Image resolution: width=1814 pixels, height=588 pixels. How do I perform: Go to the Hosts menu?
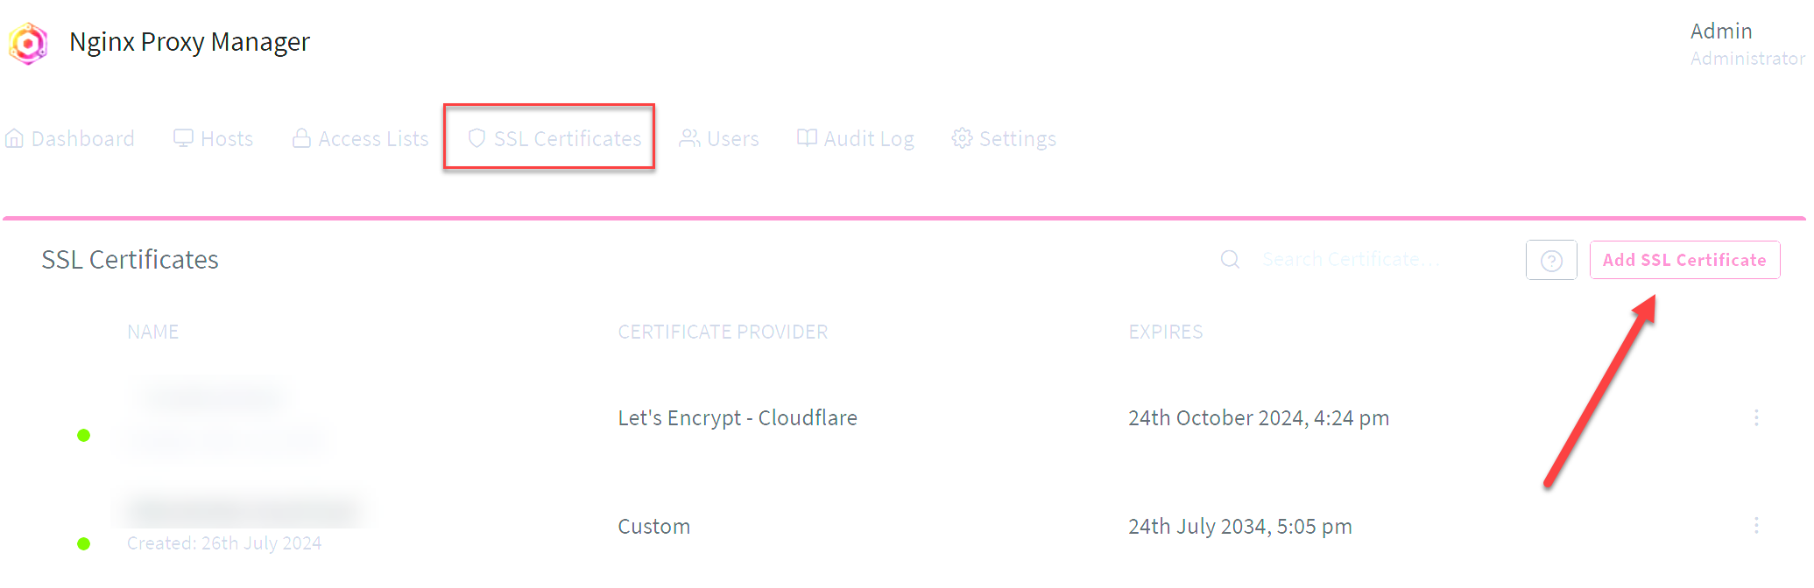click(x=214, y=139)
